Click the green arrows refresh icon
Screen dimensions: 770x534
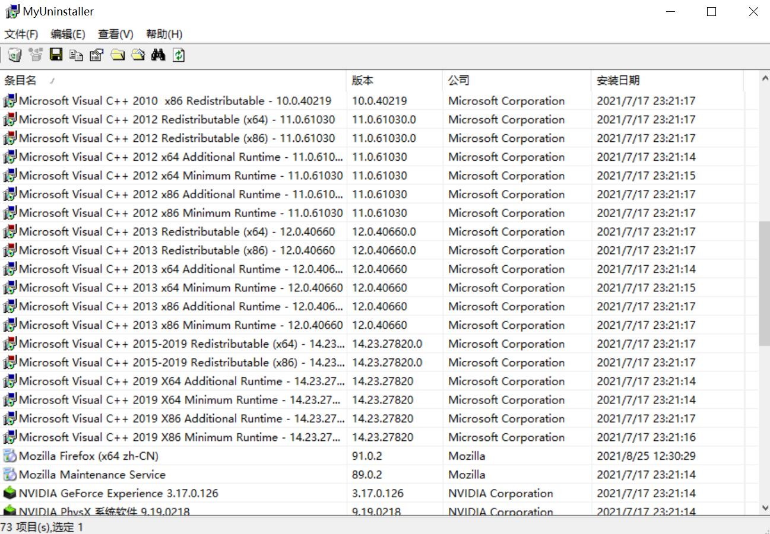(179, 55)
